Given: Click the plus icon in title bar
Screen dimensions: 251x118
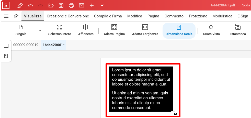Looking at the screenshot, I should point(92,5).
